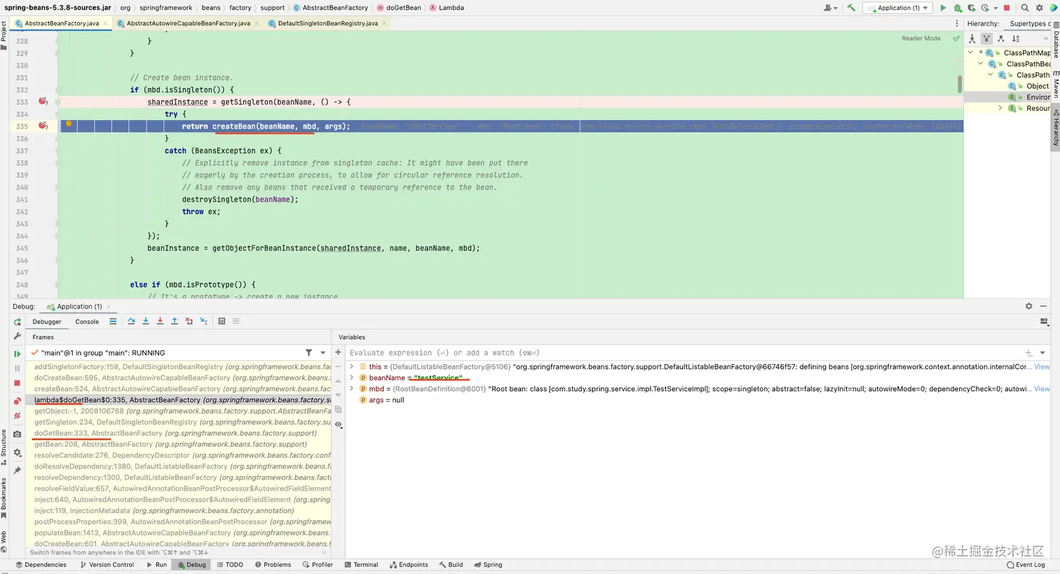
Task: Open debug panel gear options
Action: [1028, 307]
